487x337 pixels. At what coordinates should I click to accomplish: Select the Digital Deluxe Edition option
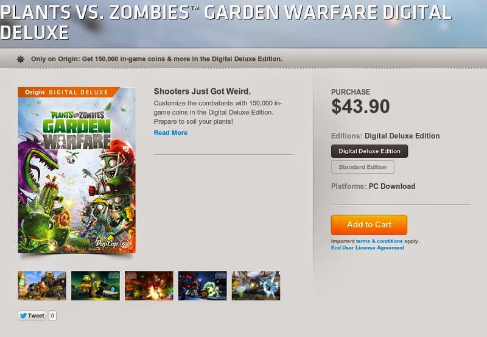(x=370, y=151)
